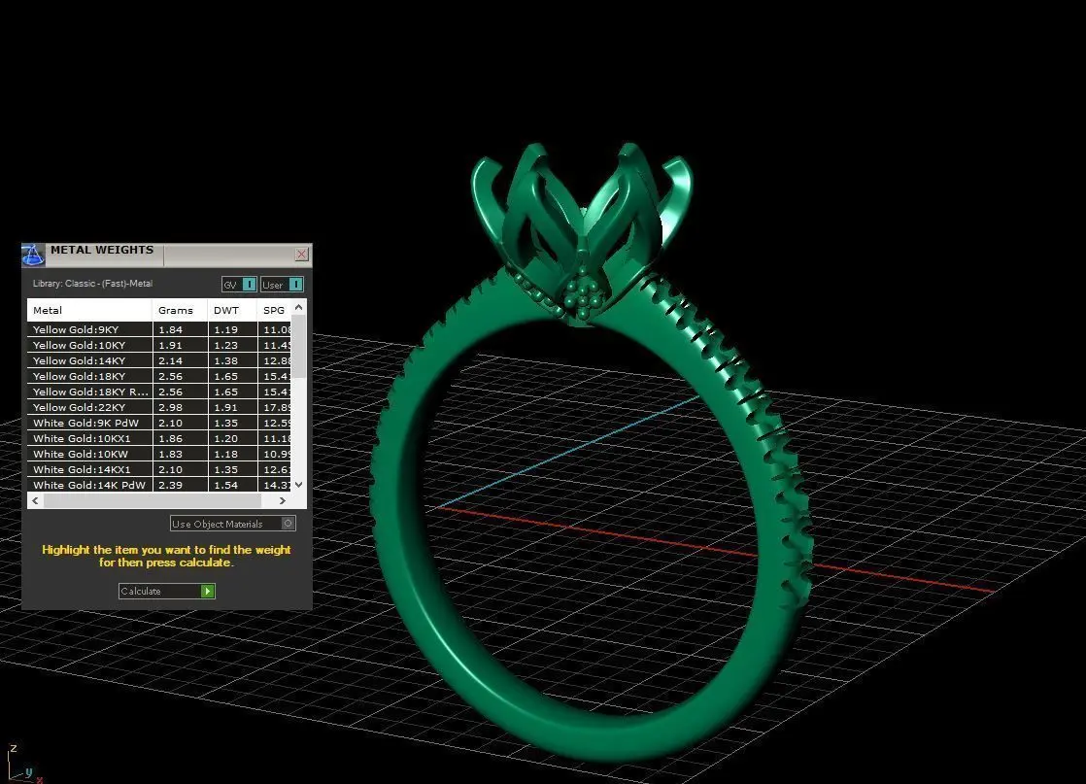Click the 2.98 grams value
The width and height of the screenshot is (1086, 784).
(x=170, y=407)
